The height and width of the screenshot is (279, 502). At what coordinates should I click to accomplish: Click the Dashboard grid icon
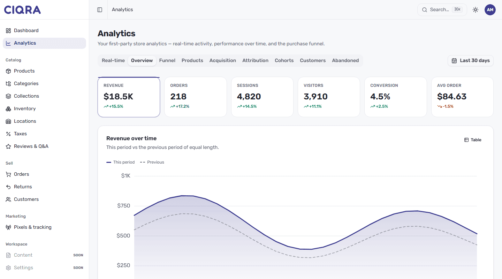click(x=8, y=31)
